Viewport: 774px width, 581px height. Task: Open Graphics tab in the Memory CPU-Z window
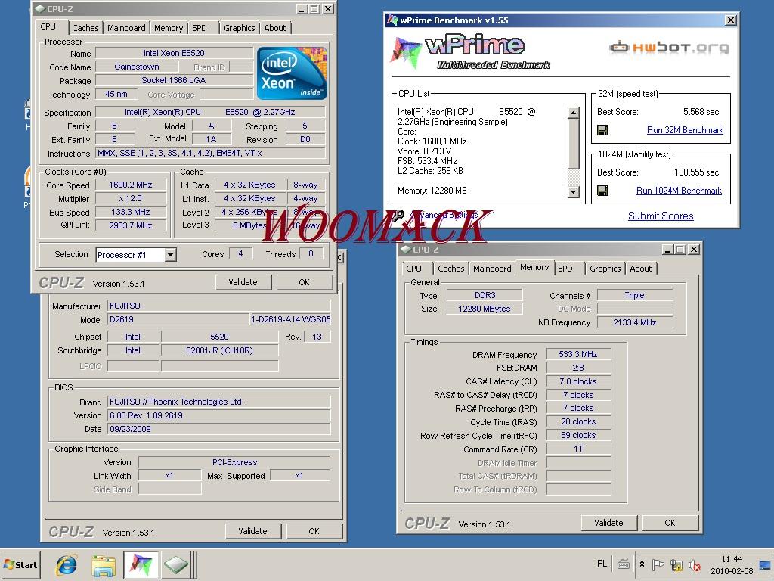(x=605, y=269)
